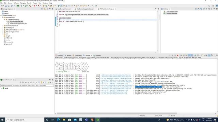Close the Console view tab
The image size is (218, 122).
pos(91,55)
